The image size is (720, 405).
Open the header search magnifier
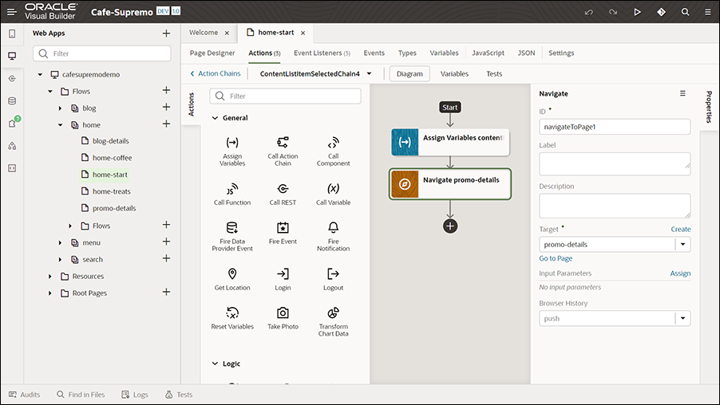[685, 12]
